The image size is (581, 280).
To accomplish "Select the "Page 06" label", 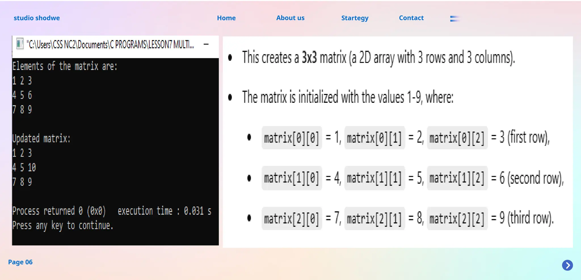I will 20,262.
